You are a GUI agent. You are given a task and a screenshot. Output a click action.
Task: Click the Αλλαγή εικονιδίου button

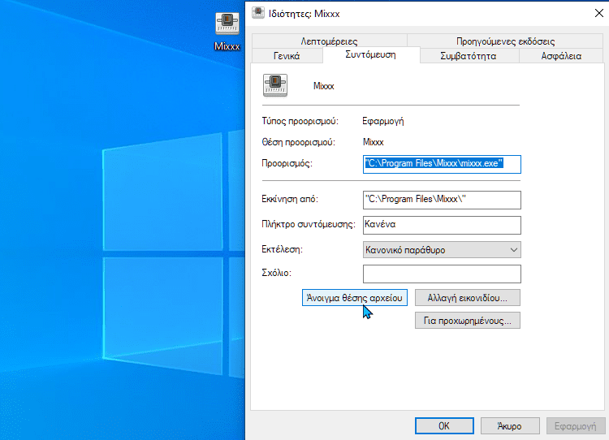[468, 298]
